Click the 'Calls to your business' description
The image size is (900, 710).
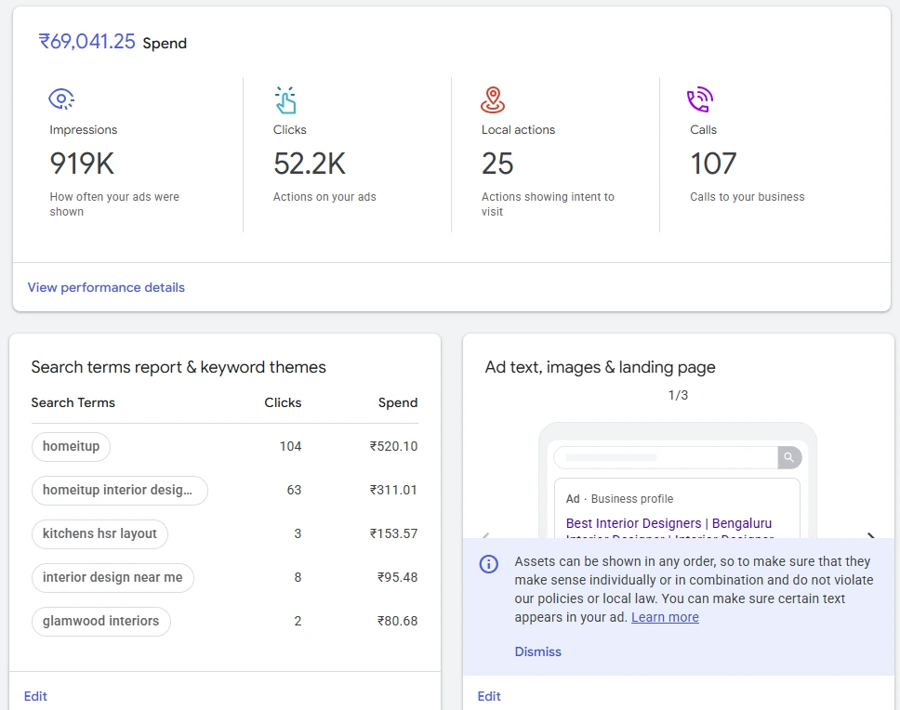pos(747,197)
